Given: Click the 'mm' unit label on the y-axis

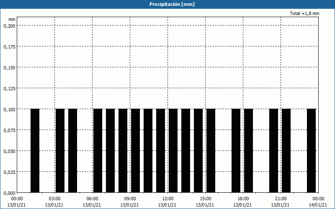Looking at the screenshot, I should [12, 19].
